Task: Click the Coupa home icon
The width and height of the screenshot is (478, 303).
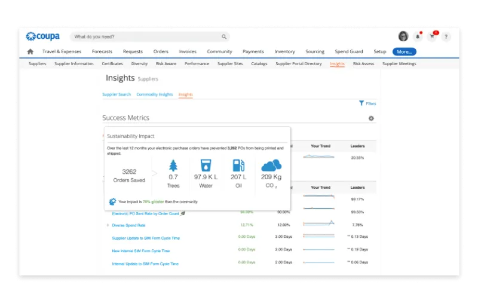Action: pyautogui.click(x=30, y=51)
